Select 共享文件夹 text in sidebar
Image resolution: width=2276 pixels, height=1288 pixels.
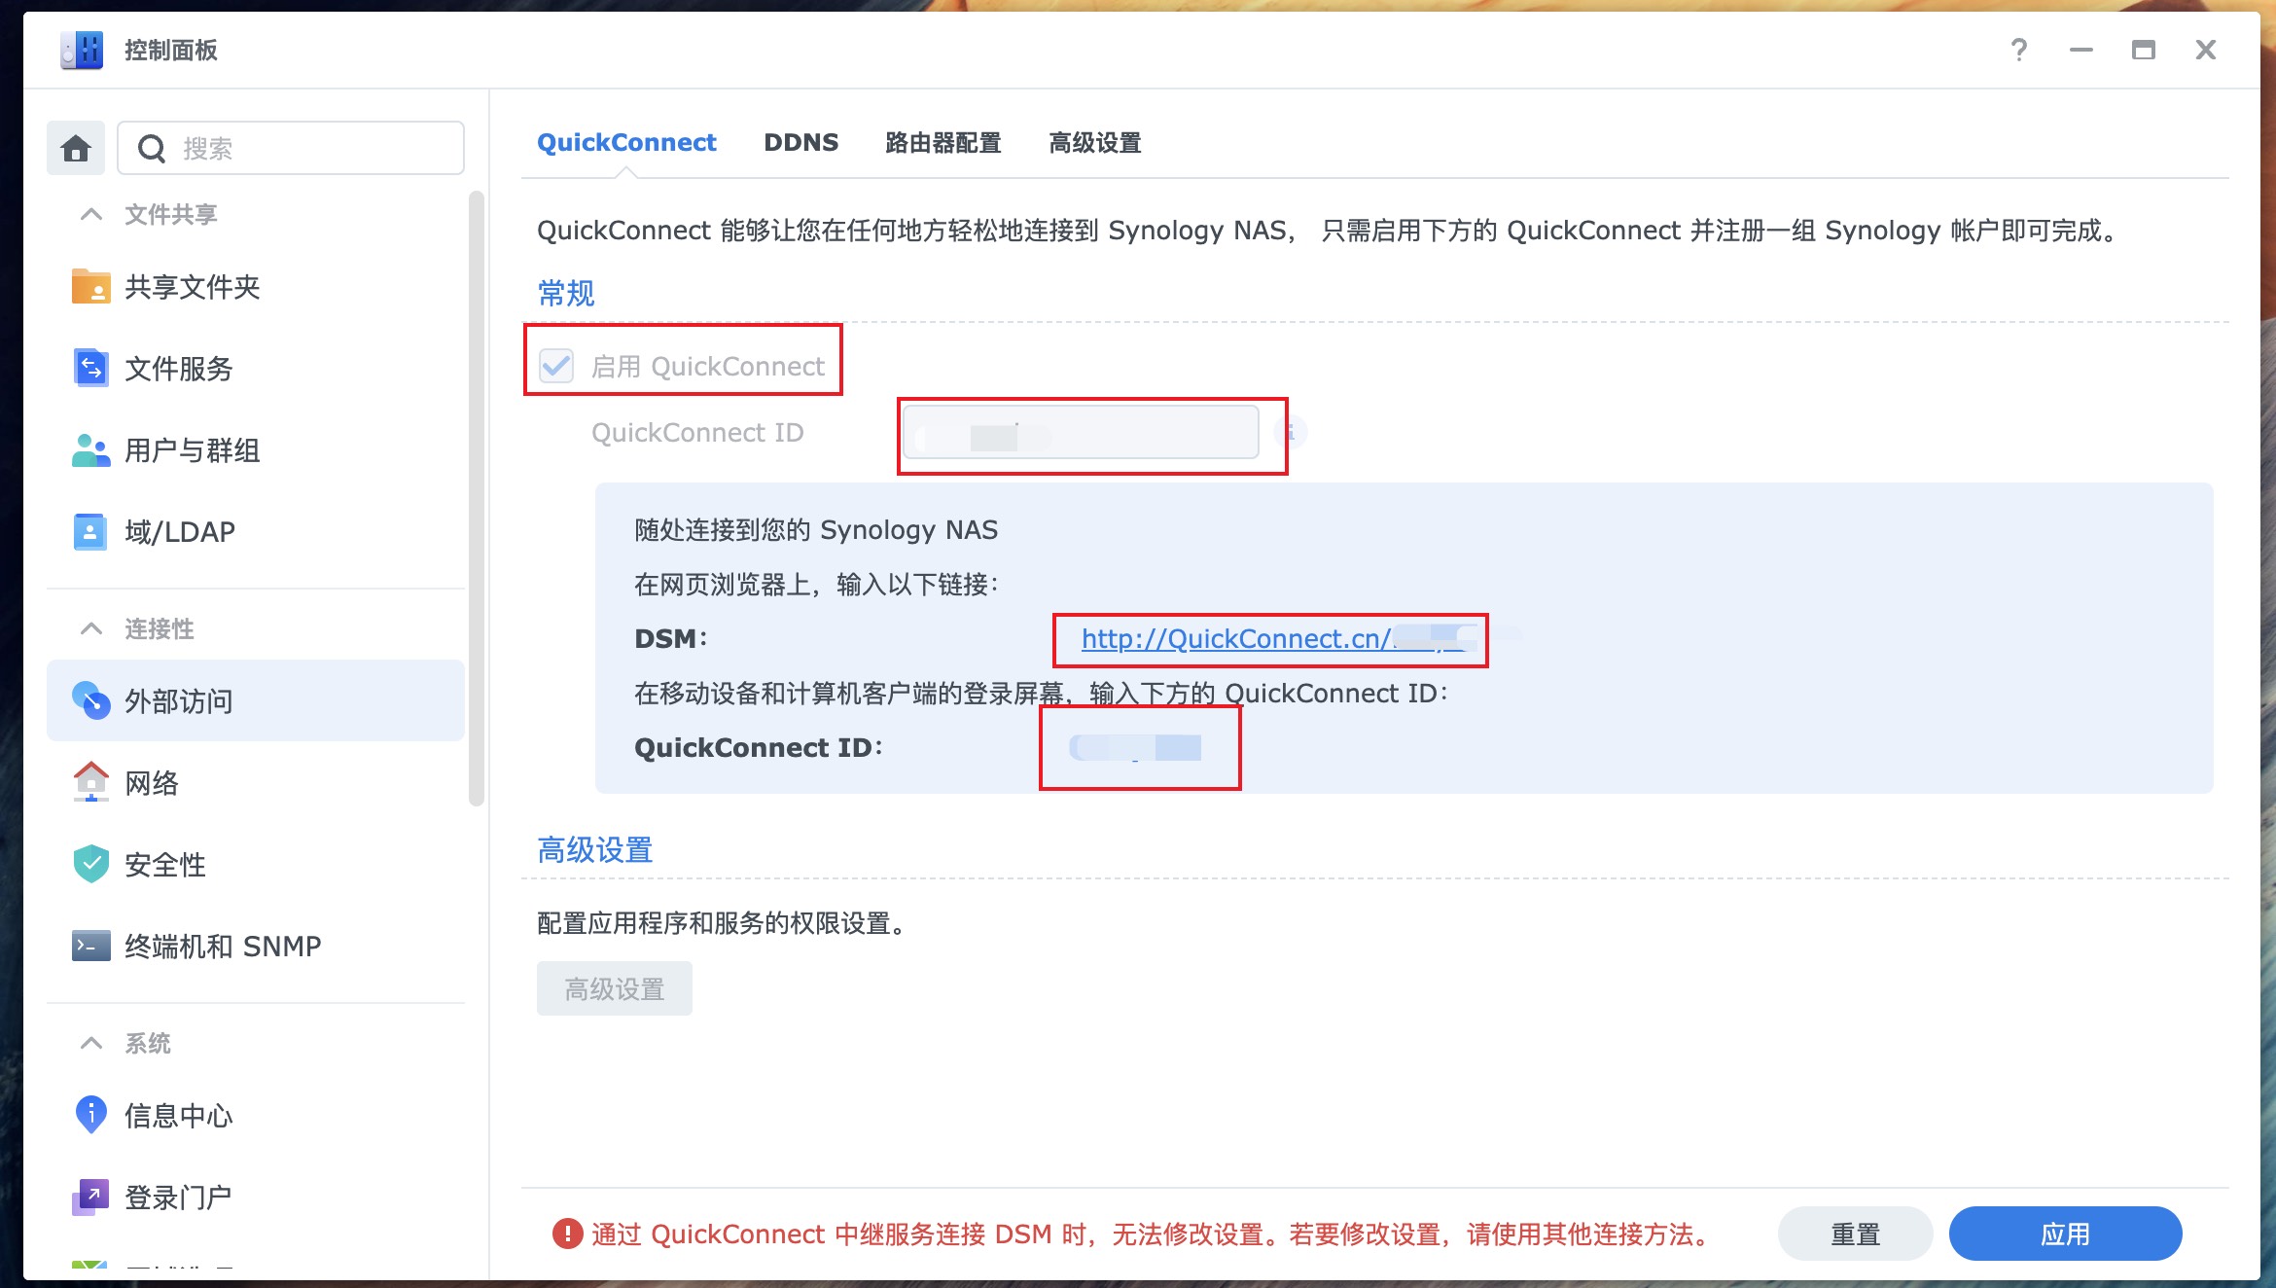pos(193,287)
